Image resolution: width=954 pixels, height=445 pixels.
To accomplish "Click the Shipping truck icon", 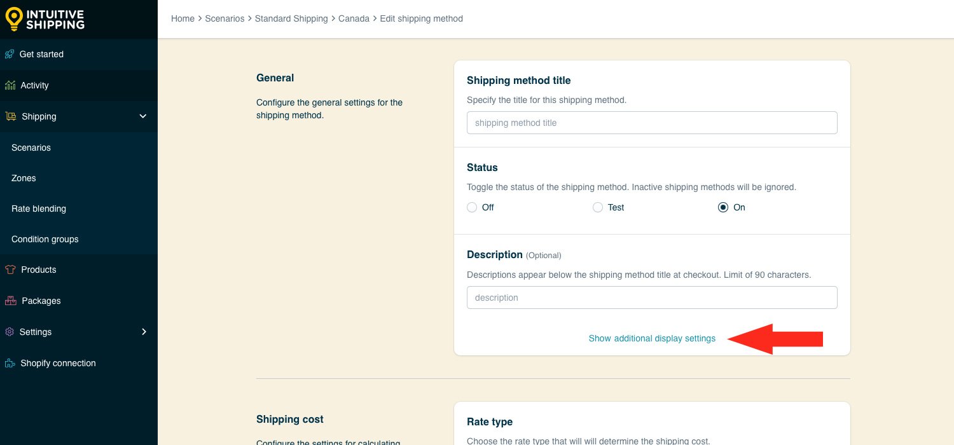I will tap(10, 116).
